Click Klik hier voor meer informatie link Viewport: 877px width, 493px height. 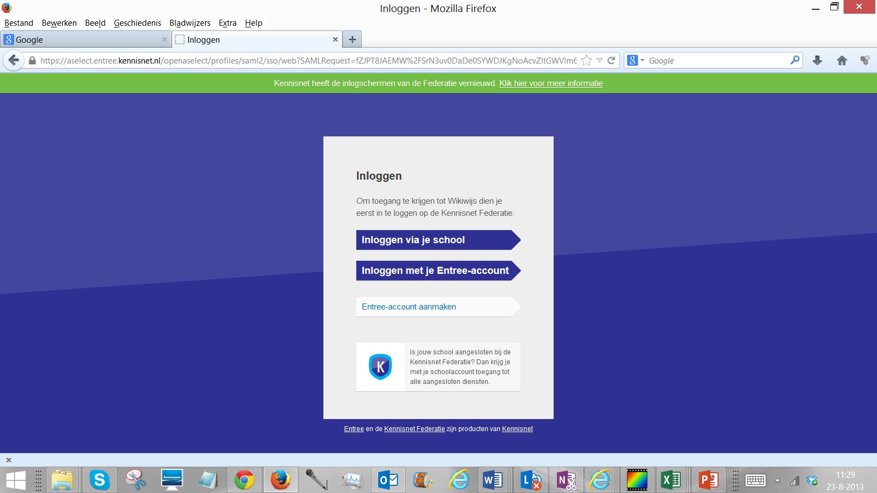pyautogui.click(x=551, y=83)
